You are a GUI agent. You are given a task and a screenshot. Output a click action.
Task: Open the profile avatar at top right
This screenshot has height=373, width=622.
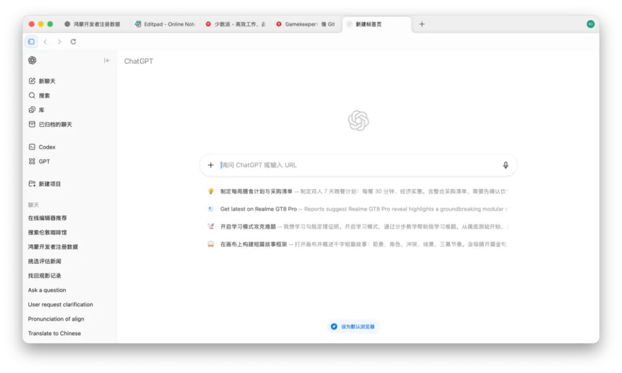coord(590,24)
